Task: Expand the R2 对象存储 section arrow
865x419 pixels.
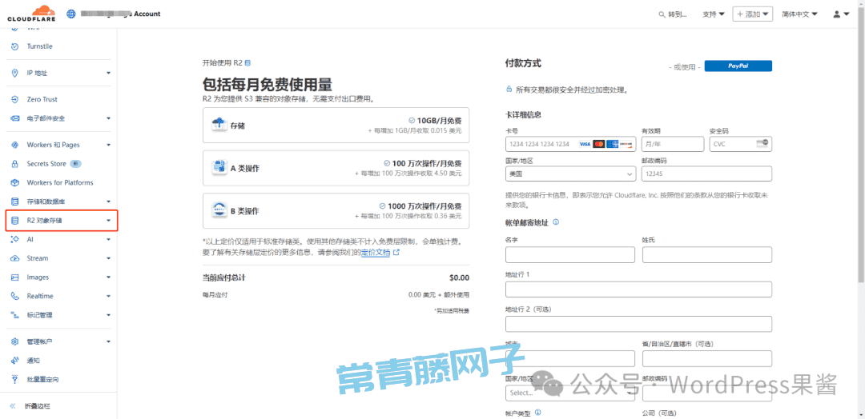Action: [x=109, y=221]
